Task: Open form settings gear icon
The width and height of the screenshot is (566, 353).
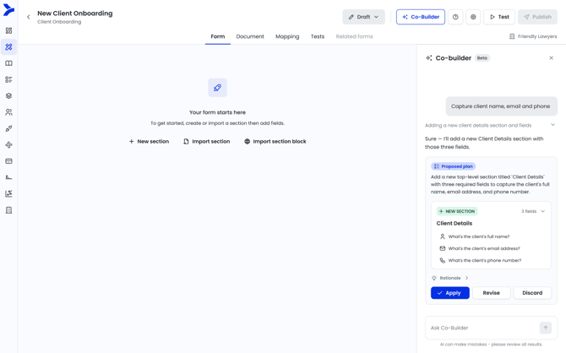Action: click(x=473, y=17)
